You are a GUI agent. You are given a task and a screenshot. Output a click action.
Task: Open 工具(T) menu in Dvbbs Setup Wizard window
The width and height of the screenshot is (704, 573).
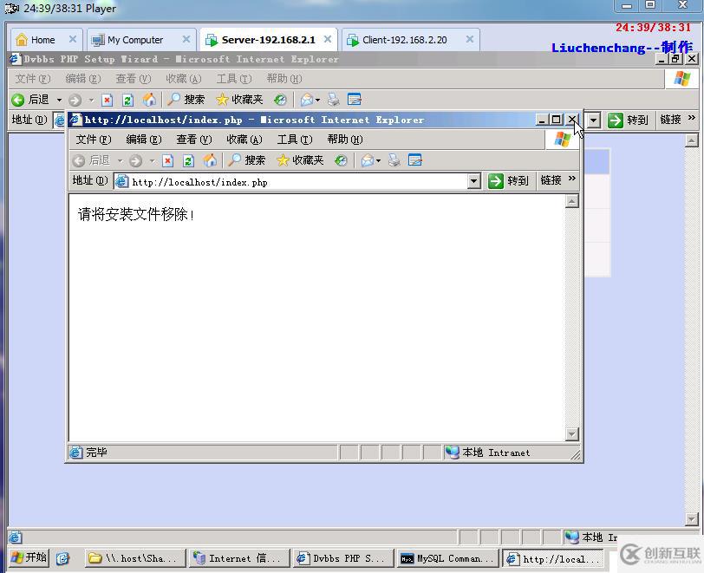[x=234, y=79]
